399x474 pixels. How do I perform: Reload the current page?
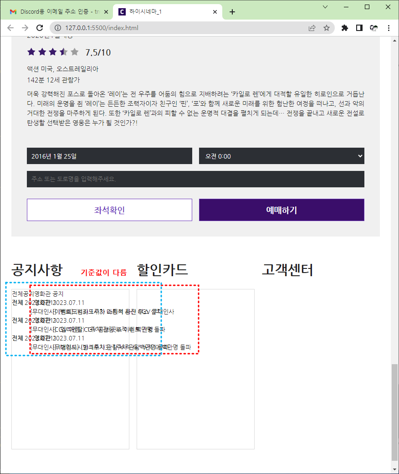tap(40, 28)
